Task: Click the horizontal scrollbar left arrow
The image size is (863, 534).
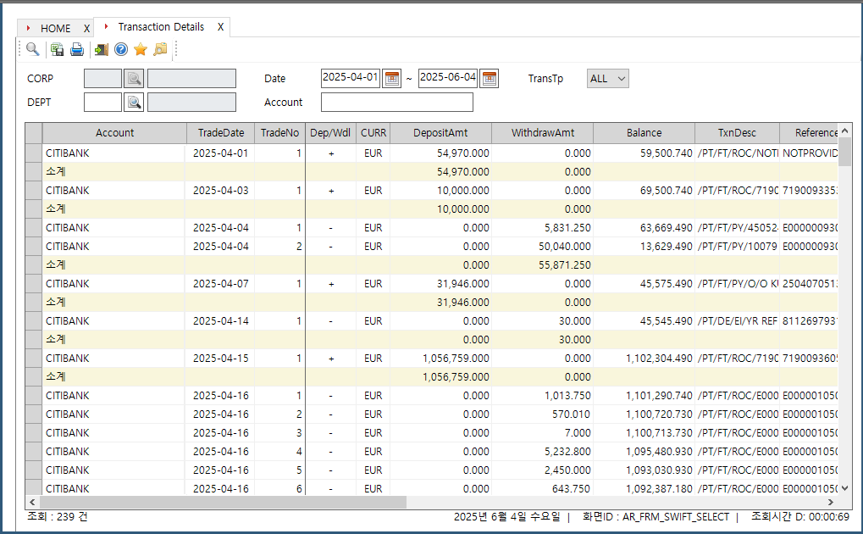Action: pyautogui.click(x=32, y=502)
